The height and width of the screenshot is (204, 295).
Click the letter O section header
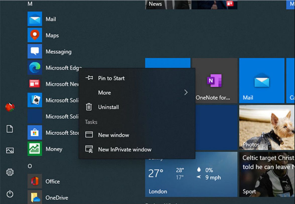[x=30, y=166]
